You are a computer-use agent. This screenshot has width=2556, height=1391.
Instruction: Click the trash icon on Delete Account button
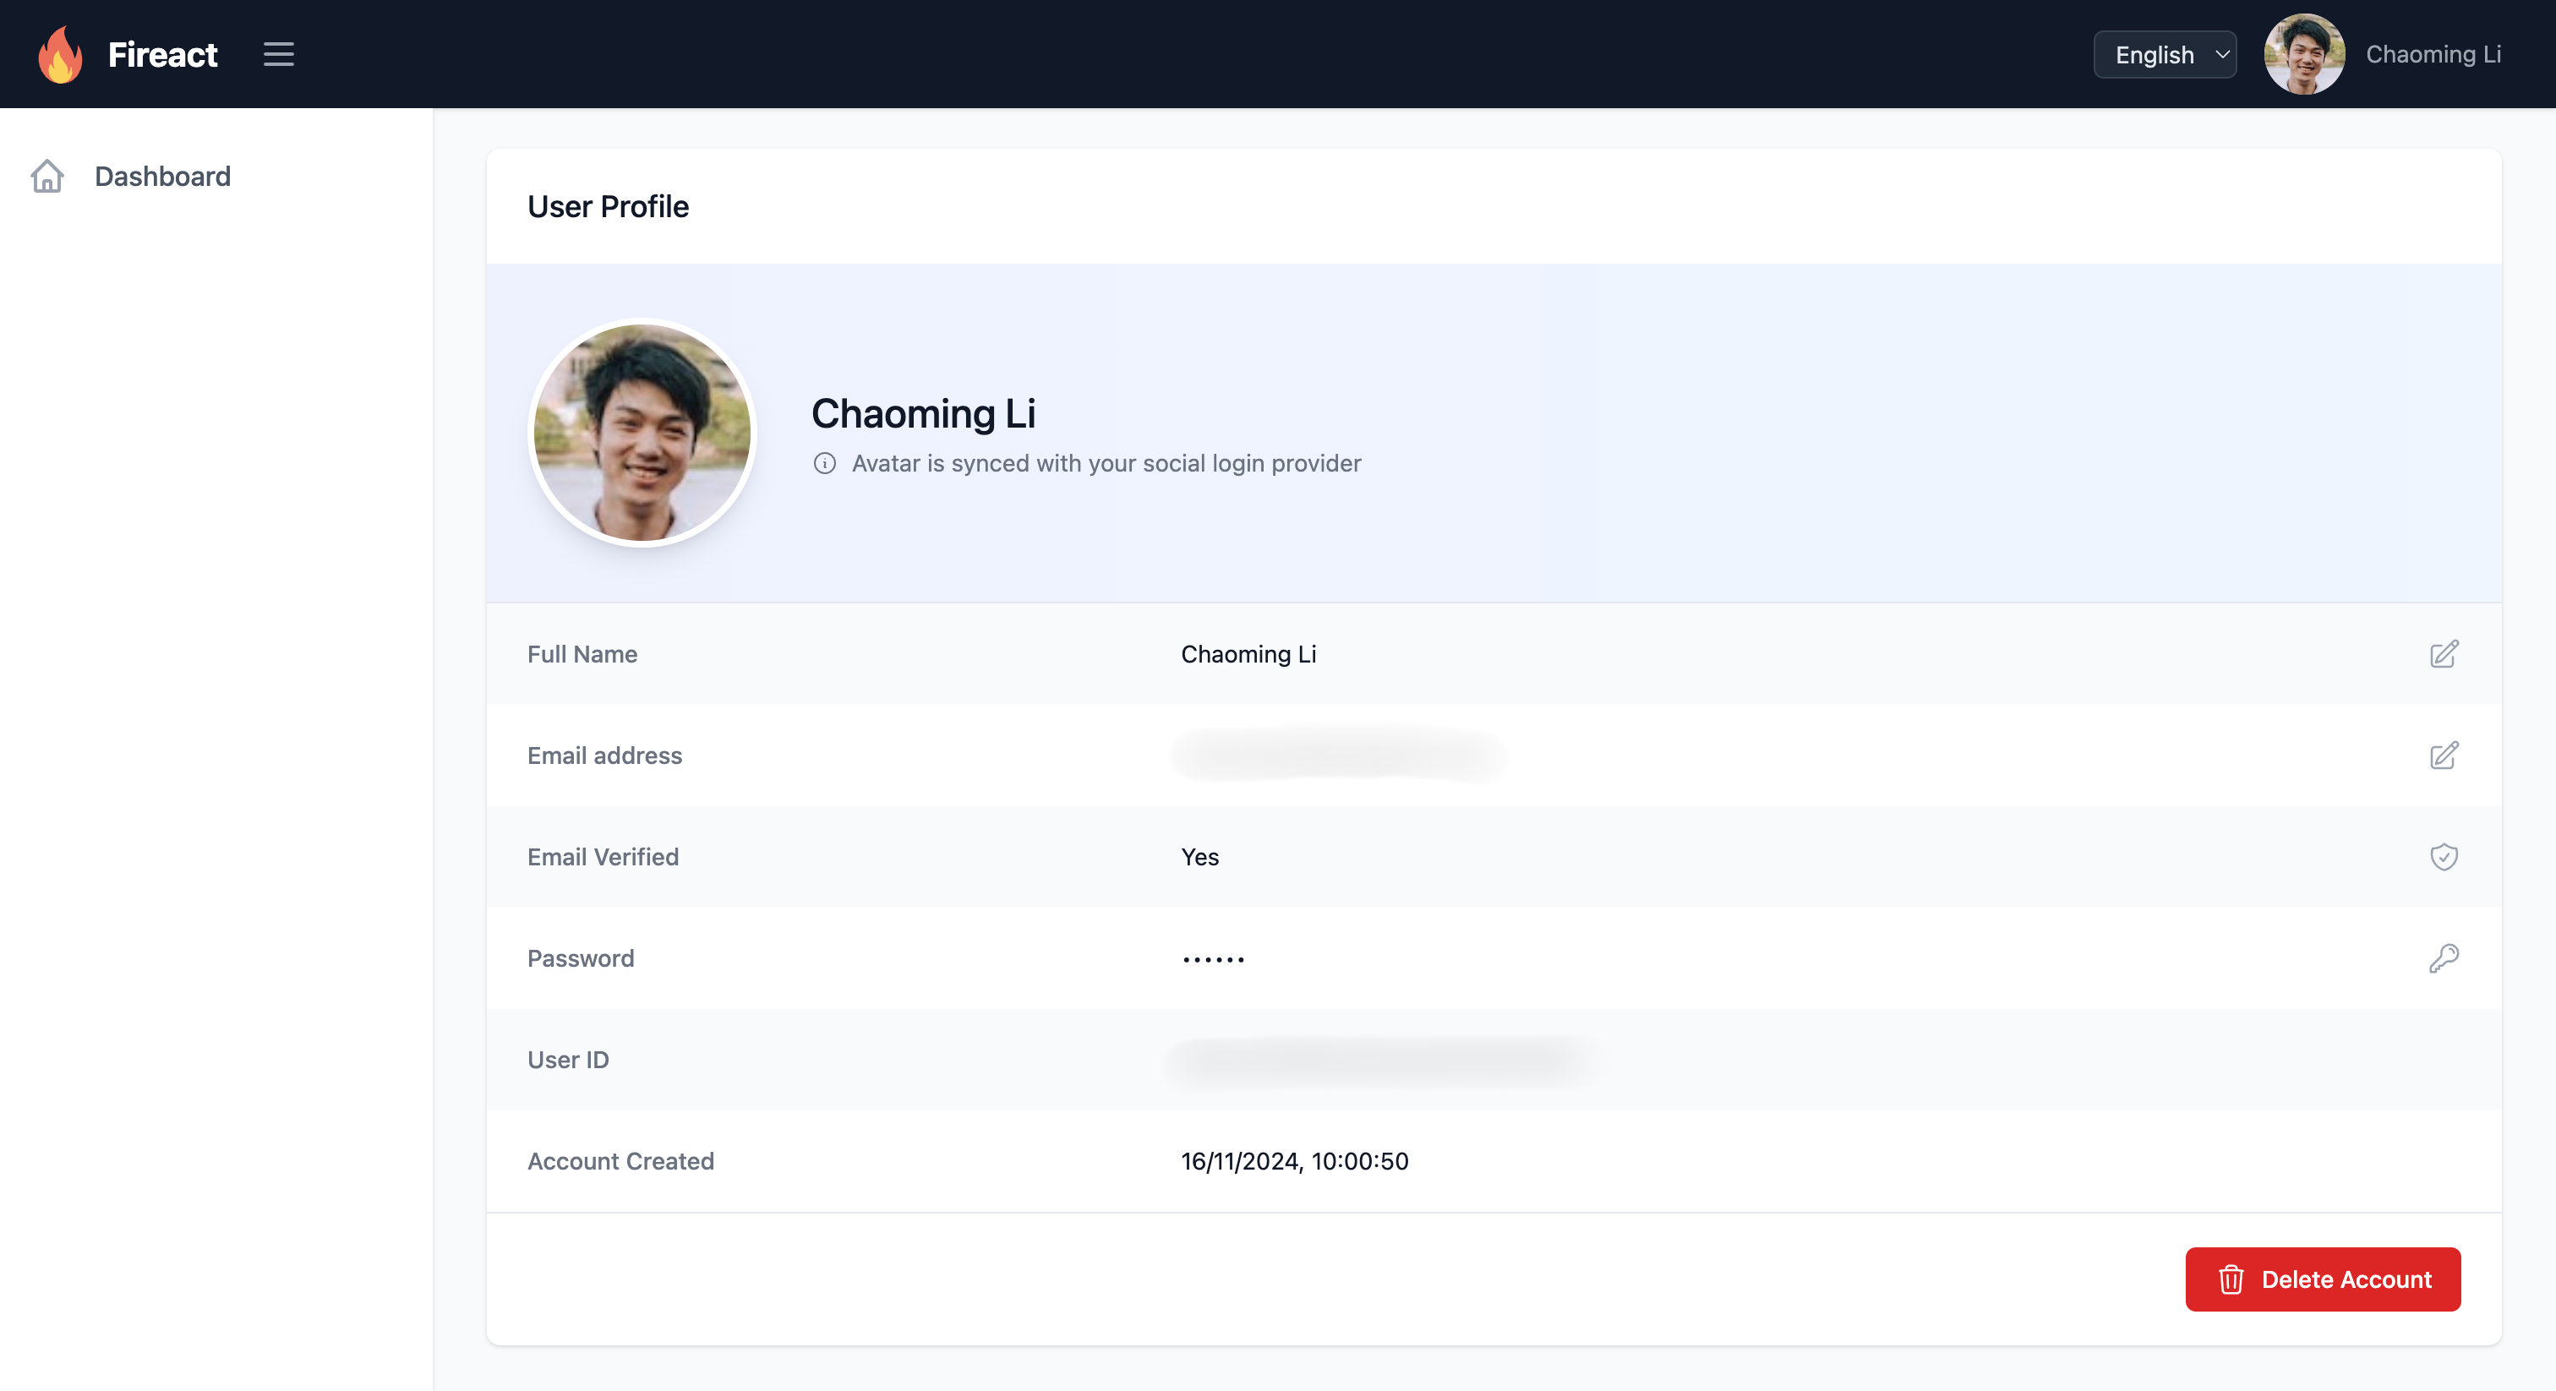click(2231, 1278)
